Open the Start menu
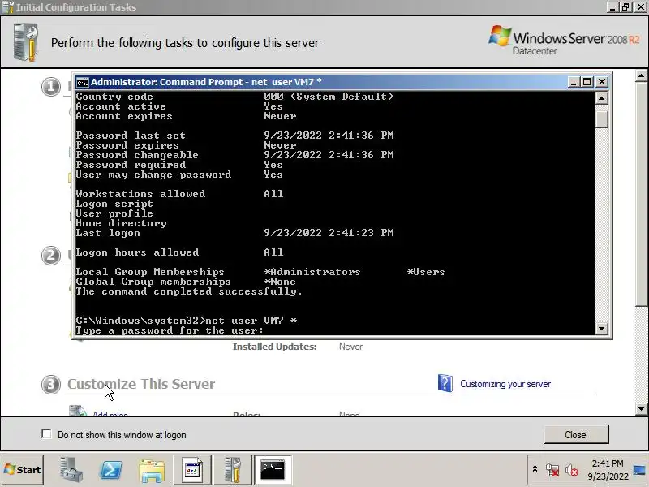Image resolution: width=649 pixels, height=487 pixels. pos(23,470)
